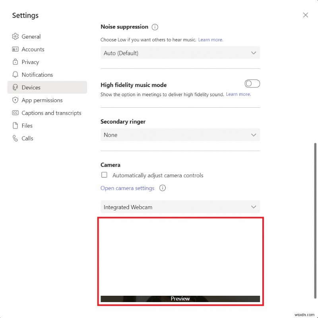Click the info icon next to Open camera settings
318x318 pixels.
163,188
